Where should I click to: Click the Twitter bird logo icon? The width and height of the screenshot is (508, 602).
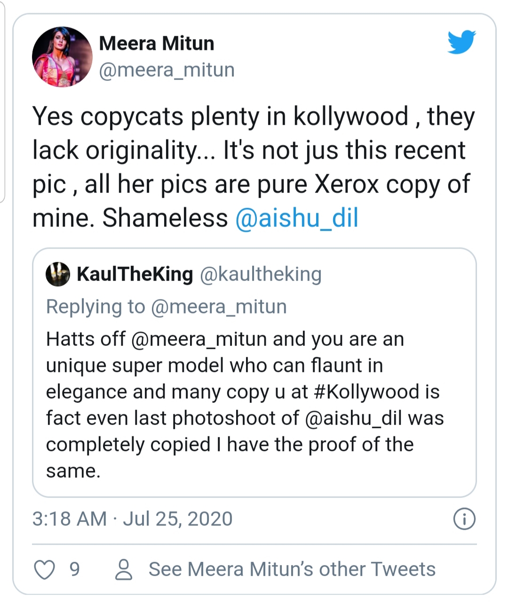coord(461,42)
